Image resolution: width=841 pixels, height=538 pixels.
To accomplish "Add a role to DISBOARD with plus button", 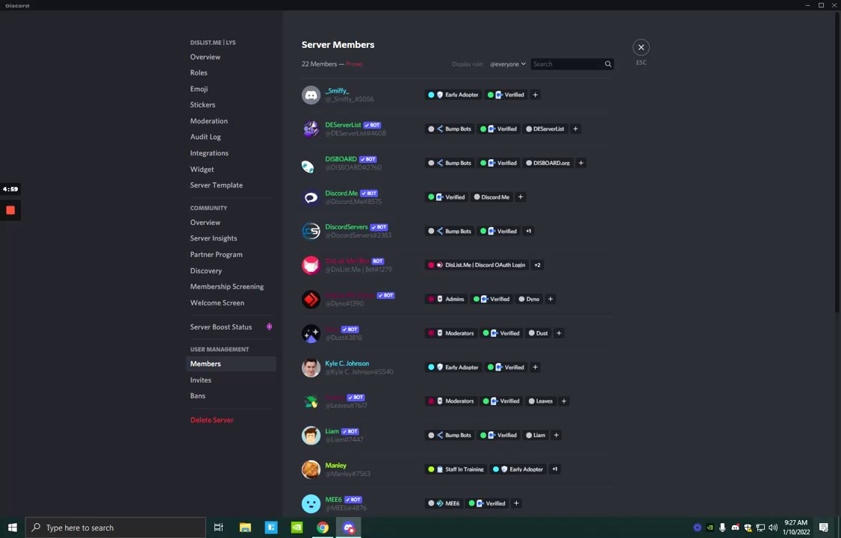I will 581,163.
